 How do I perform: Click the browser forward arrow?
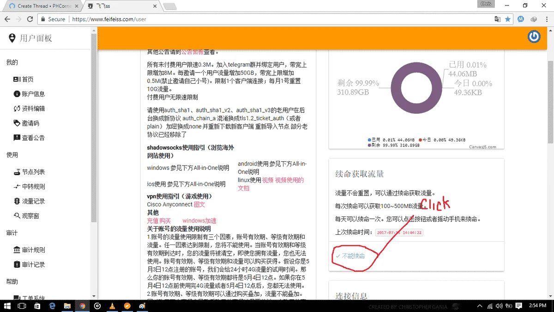pyautogui.click(x=19, y=19)
